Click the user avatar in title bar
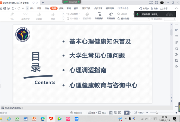Image resolution: width=180 pixels, height=122 pixels. (x=162, y=3)
